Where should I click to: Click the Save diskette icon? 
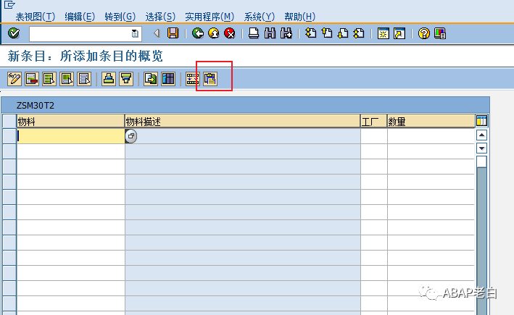pyautogui.click(x=173, y=33)
